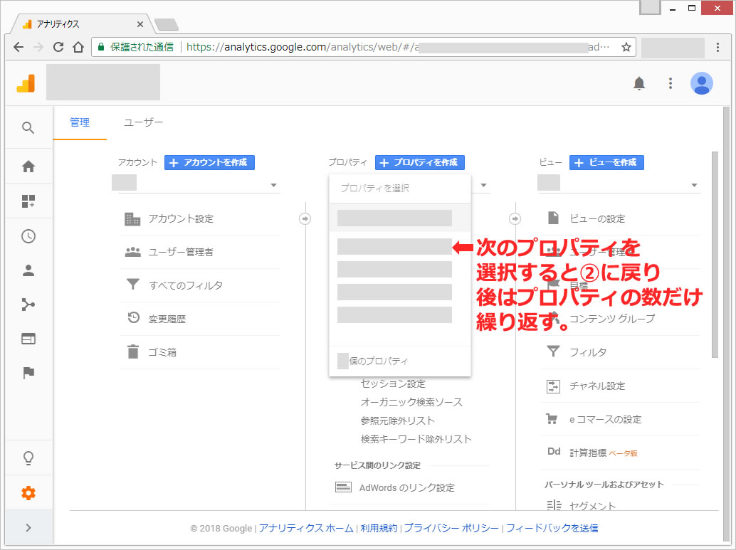Open e コマースの設定
The width and height of the screenshot is (736, 550).
(x=605, y=420)
